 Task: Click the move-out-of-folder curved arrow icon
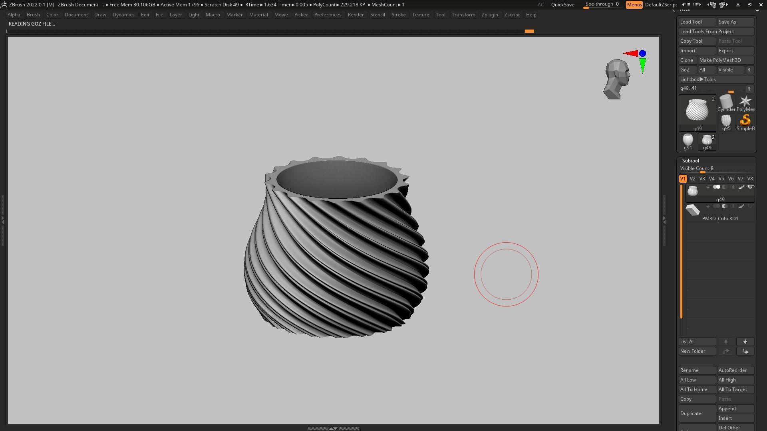[x=726, y=351]
